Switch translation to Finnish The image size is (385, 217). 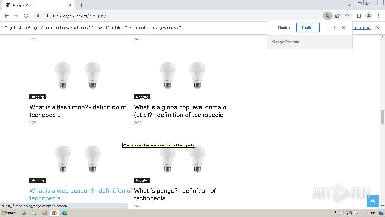pos(284,27)
